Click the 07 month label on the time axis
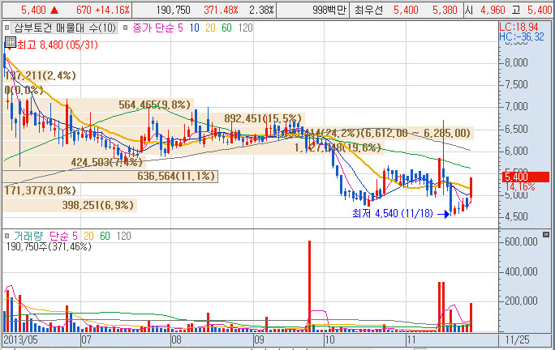This screenshot has height=350, width=555. point(86,339)
